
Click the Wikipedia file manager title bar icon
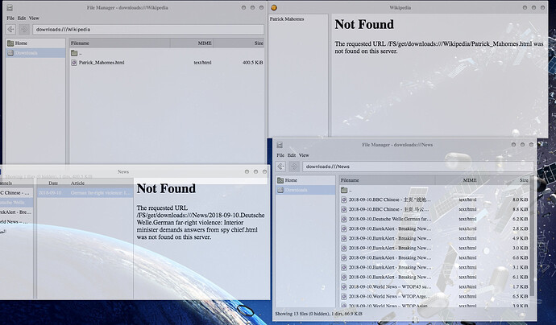(x=10, y=7)
